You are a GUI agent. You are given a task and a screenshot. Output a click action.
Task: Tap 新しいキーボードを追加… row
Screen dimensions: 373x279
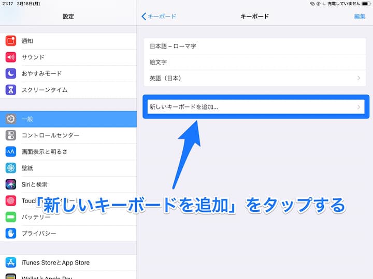(256, 107)
